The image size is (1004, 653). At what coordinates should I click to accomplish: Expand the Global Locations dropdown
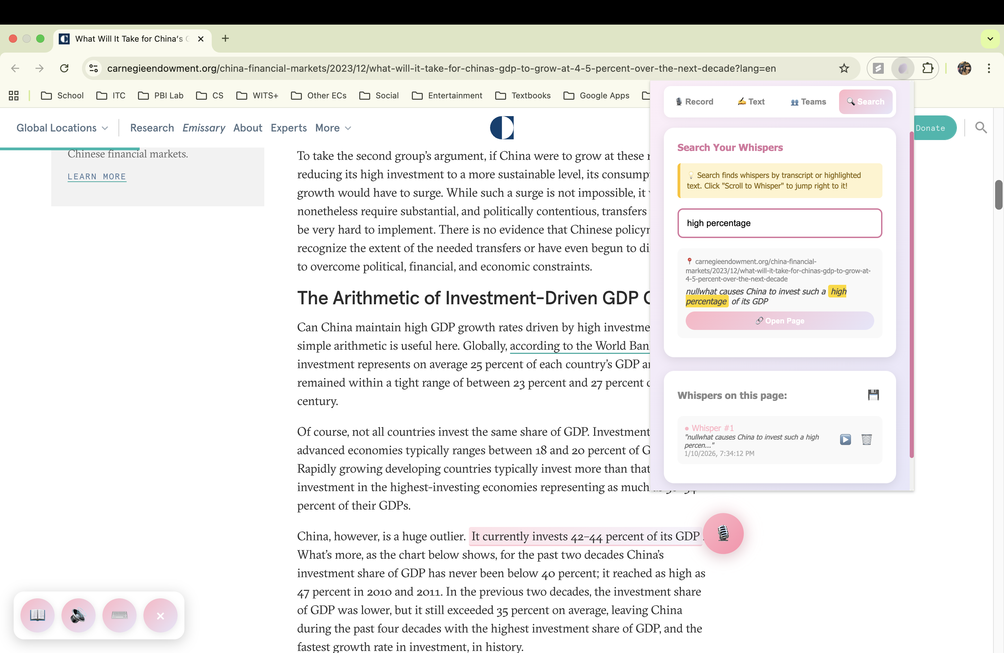[x=62, y=128]
